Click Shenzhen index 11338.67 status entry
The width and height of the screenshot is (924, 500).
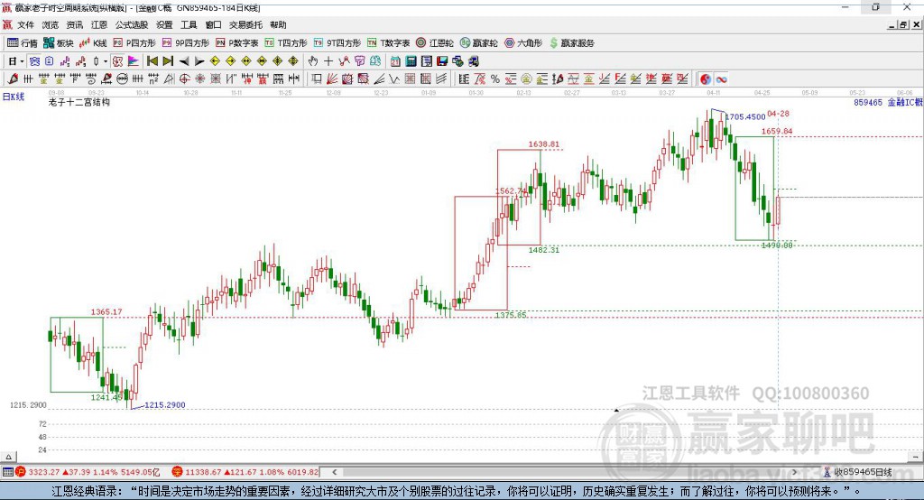pyautogui.click(x=245, y=472)
